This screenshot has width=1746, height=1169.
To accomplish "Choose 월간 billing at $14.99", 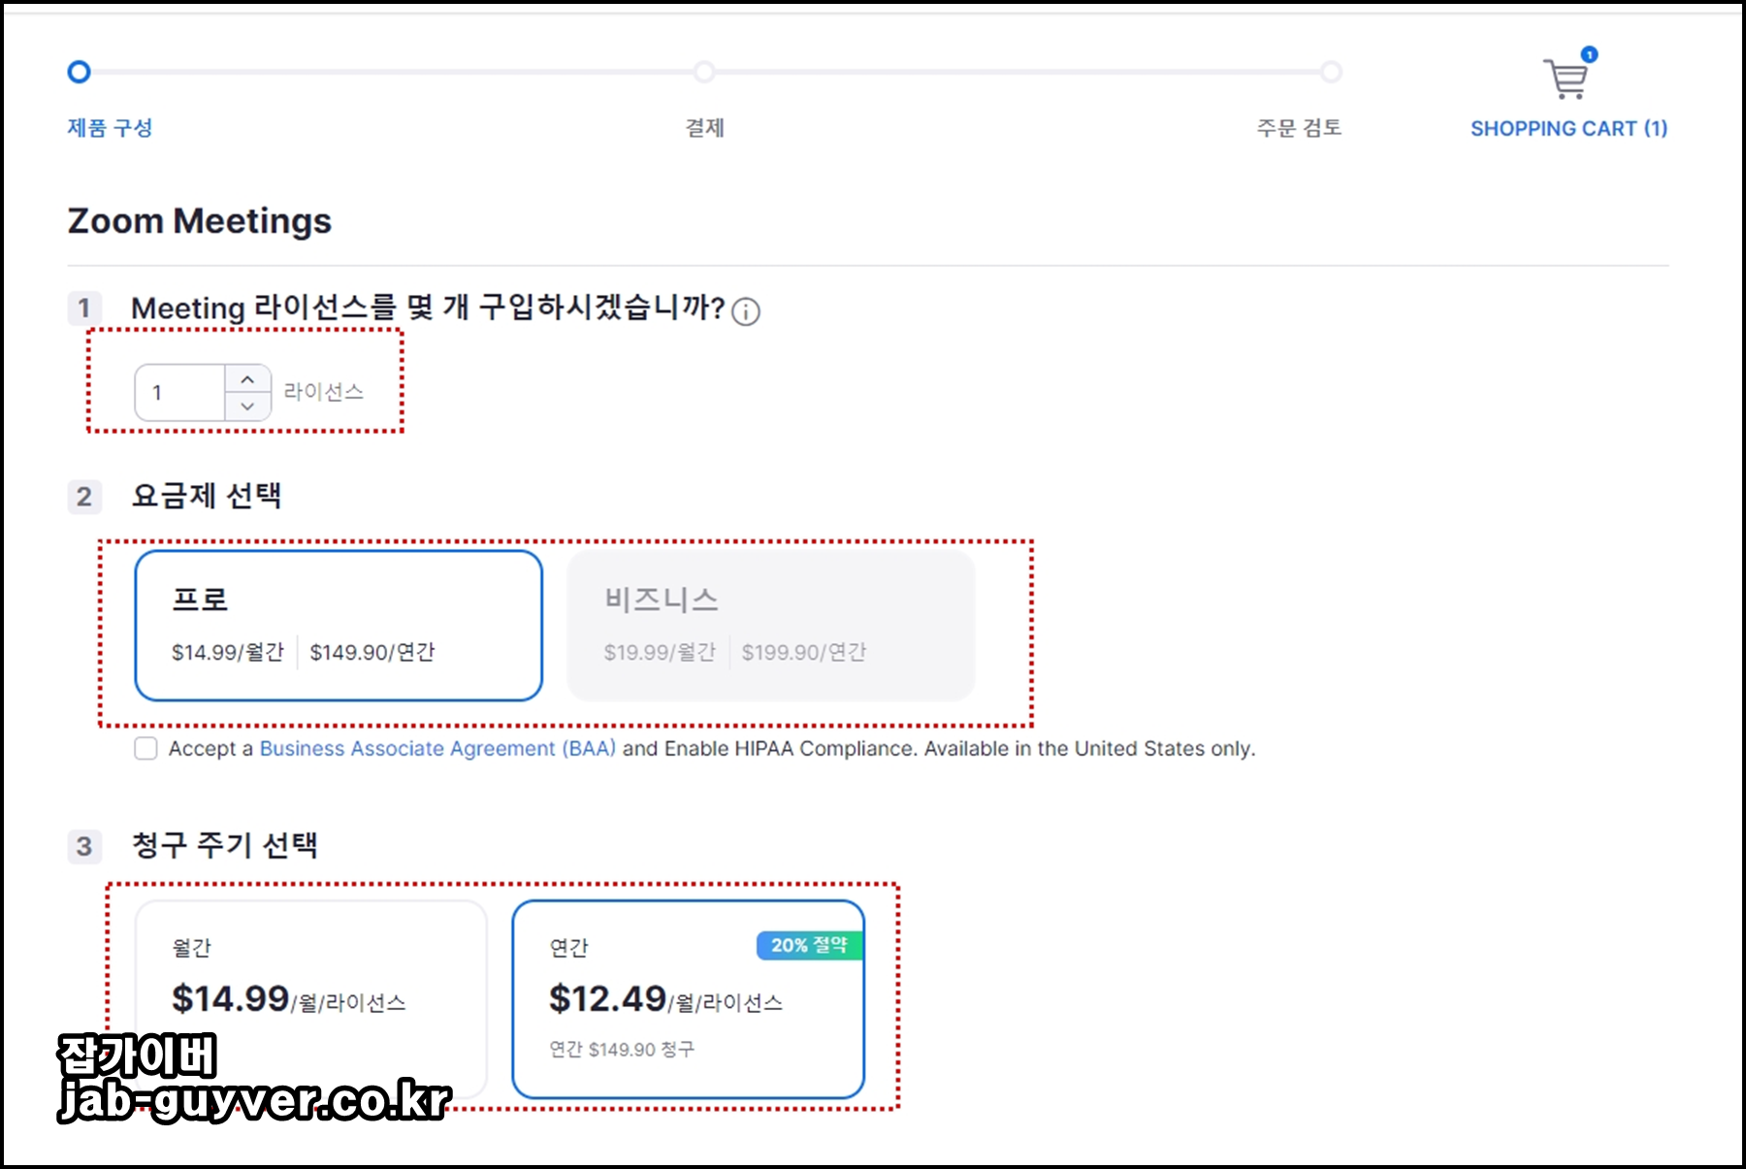I will coord(310,999).
